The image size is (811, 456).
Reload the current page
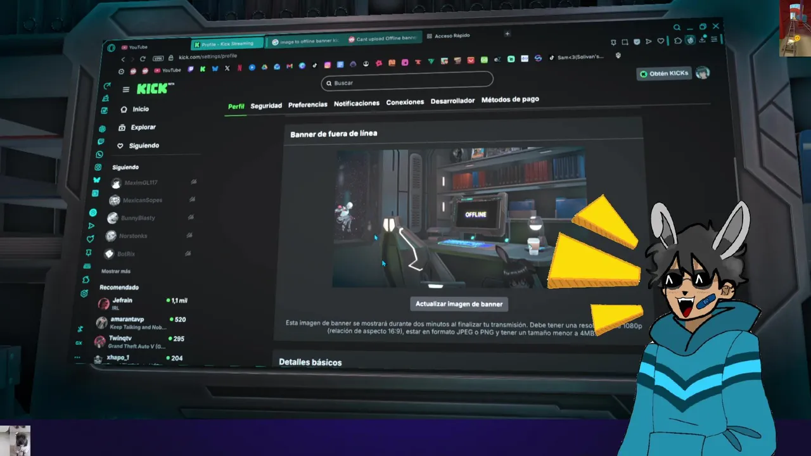(x=143, y=59)
